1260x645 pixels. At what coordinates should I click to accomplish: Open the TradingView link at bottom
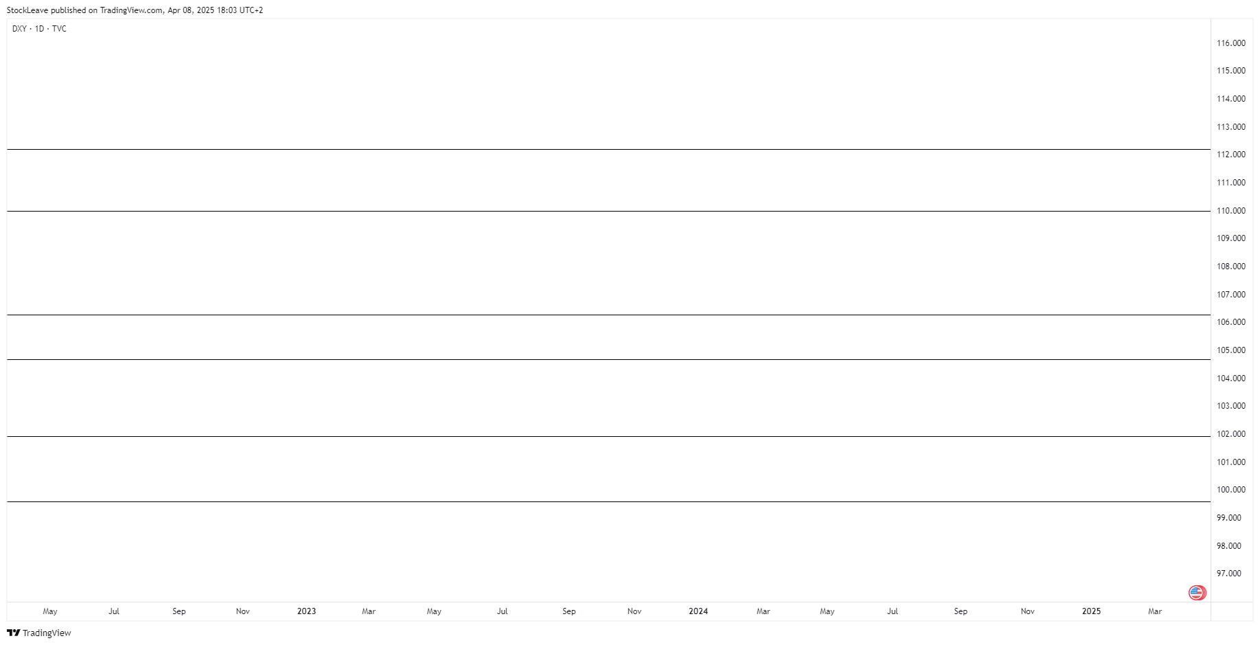click(x=39, y=633)
